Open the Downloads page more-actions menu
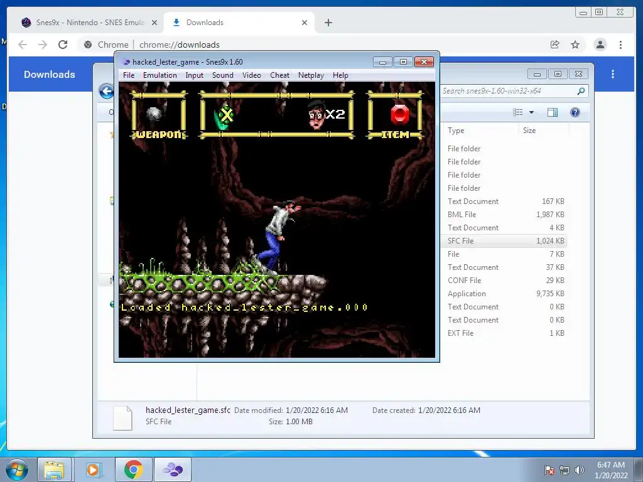643x482 pixels. (613, 74)
